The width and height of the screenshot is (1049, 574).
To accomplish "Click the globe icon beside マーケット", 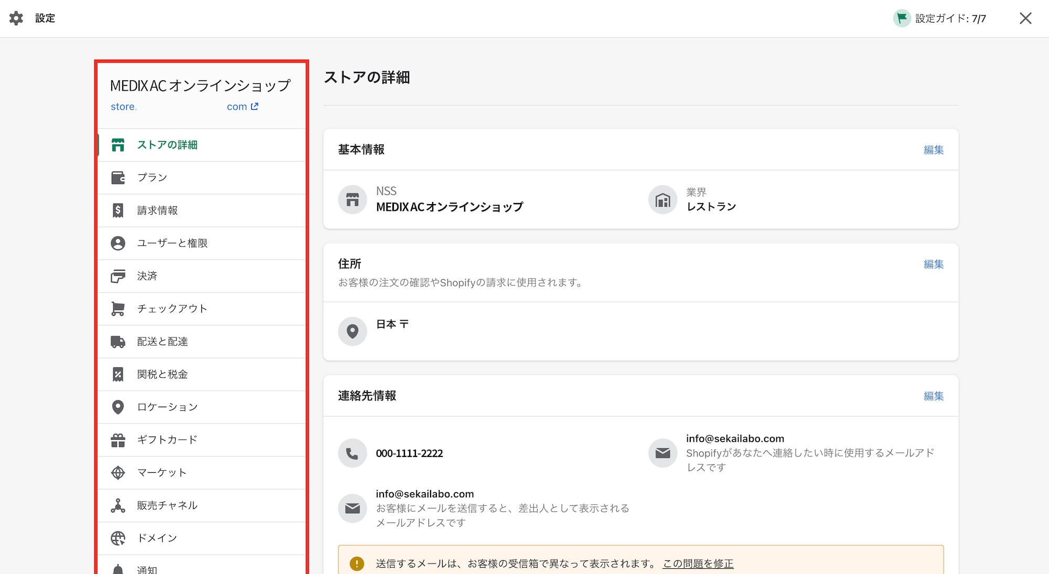I will 118,473.
